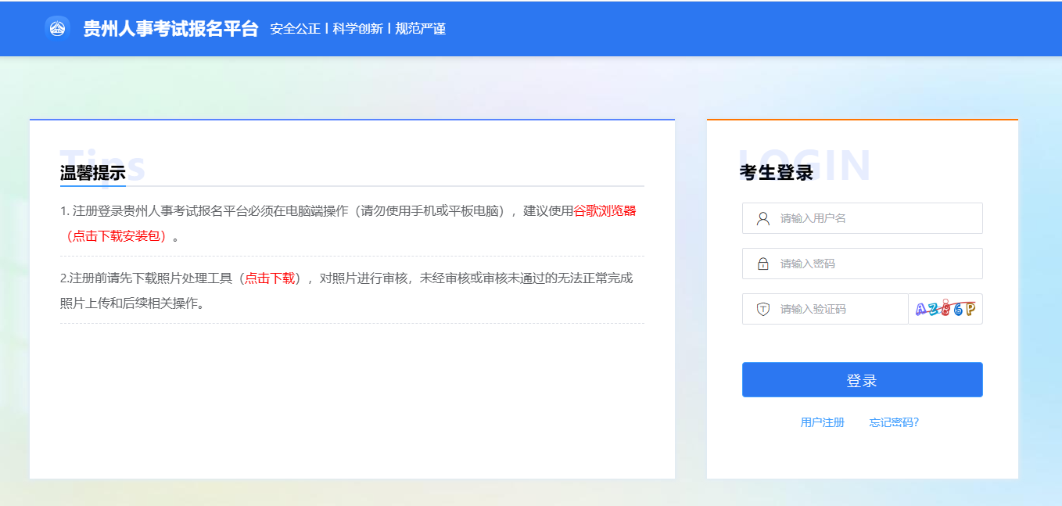Click the lock icon in password field
1062x506 pixels.
coord(763,264)
